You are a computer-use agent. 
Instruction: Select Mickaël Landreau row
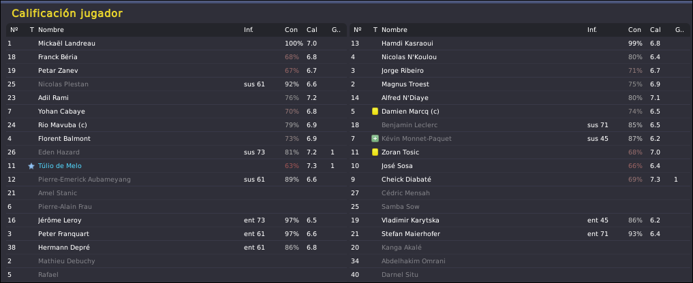(x=176, y=44)
